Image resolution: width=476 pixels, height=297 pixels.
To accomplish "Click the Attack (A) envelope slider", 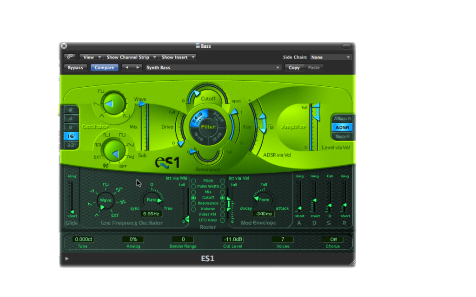I will pyautogui.click(x=299, y=196).
